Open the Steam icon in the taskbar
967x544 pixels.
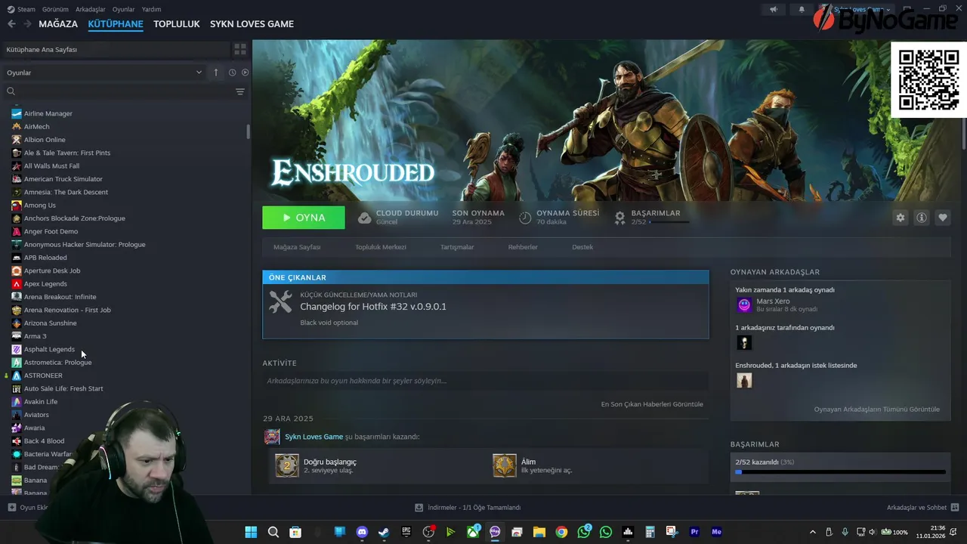tap(384, 532)
